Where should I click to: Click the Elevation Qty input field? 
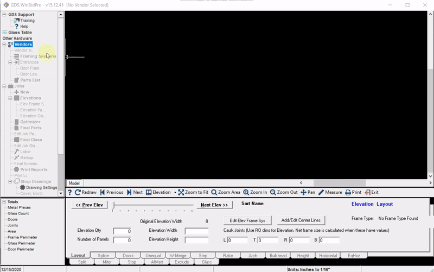[x=122, y=231]
